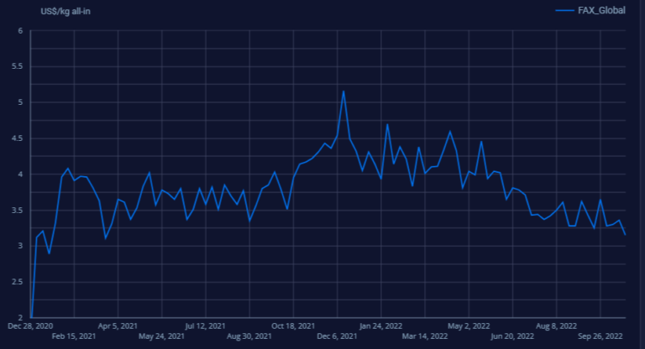Click the blue FAX_Global legend line swatch

click(564, 10)
